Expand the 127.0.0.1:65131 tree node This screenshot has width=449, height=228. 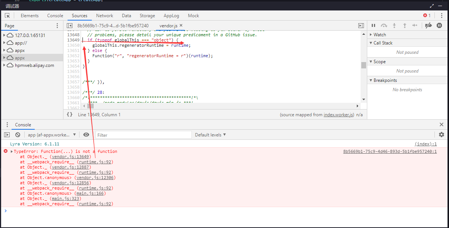[x=4, y=35]
